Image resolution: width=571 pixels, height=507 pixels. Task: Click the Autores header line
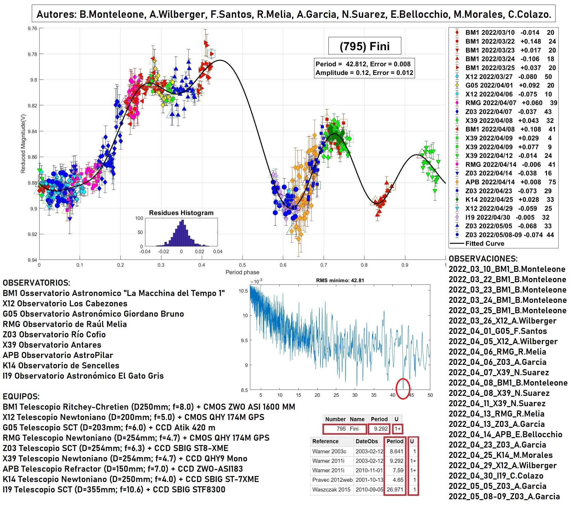(294, 13)
